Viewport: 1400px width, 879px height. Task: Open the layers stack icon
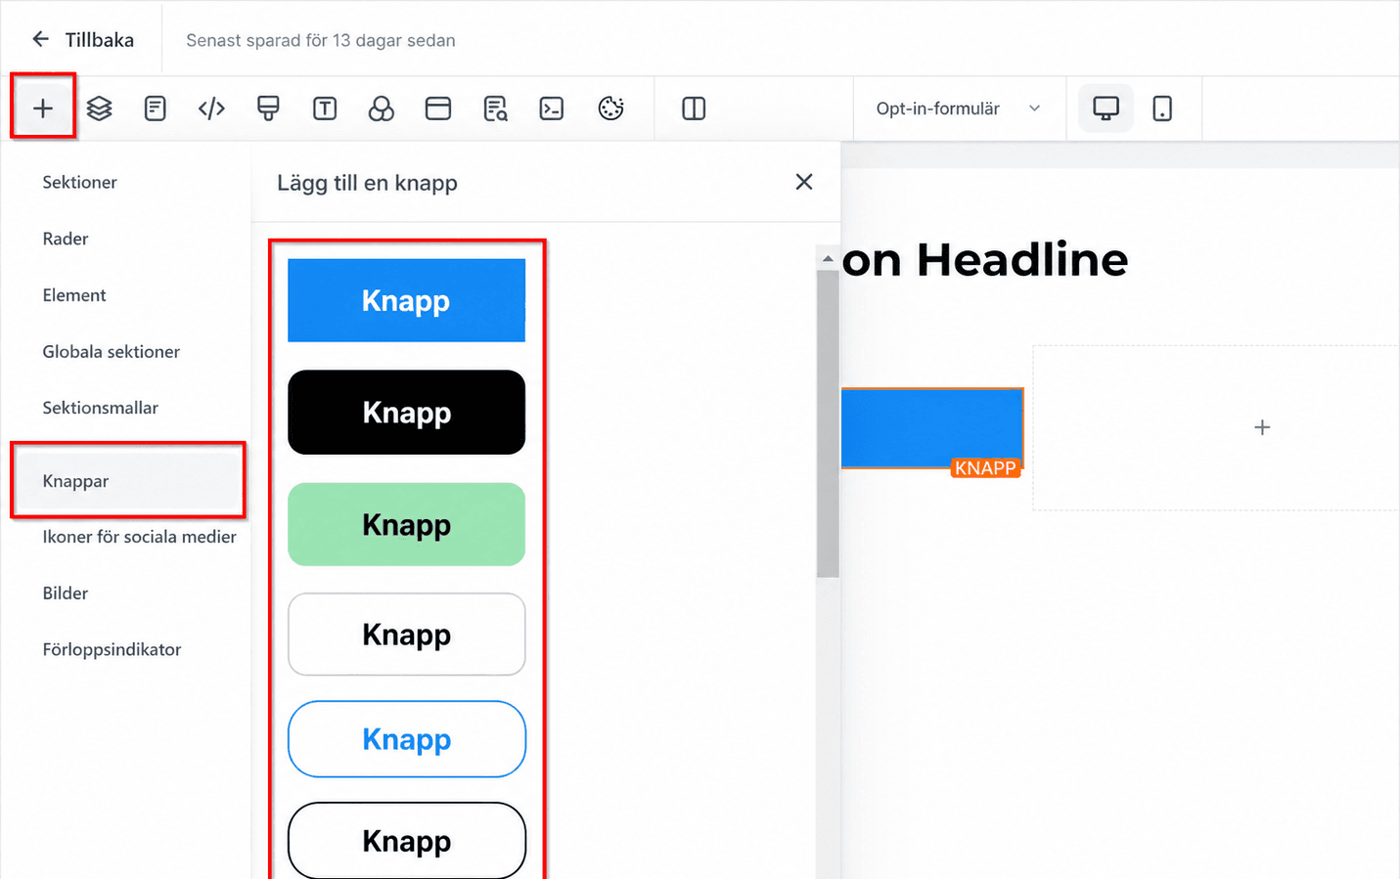99,109
